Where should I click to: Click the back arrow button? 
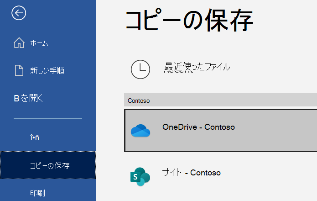click(x=19, y=13)
